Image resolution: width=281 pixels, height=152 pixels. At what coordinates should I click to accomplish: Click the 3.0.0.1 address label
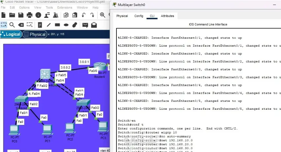tap(84, 62)
